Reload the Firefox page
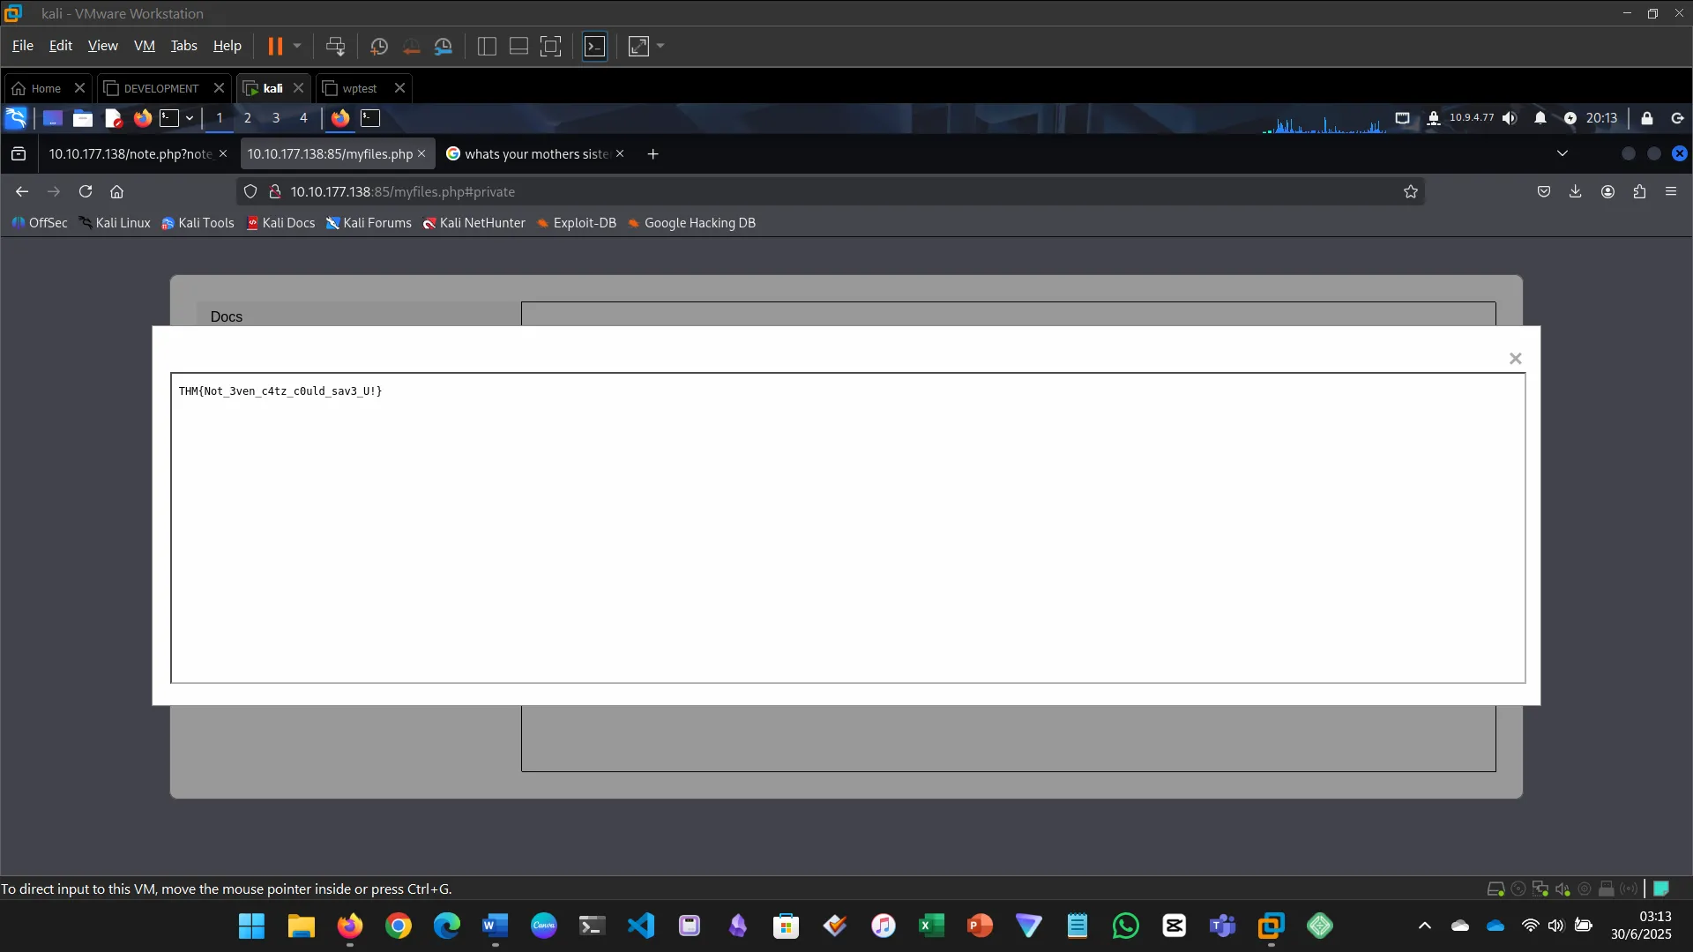The height and width of the screenshot is (952, 1693). [86, 191]
